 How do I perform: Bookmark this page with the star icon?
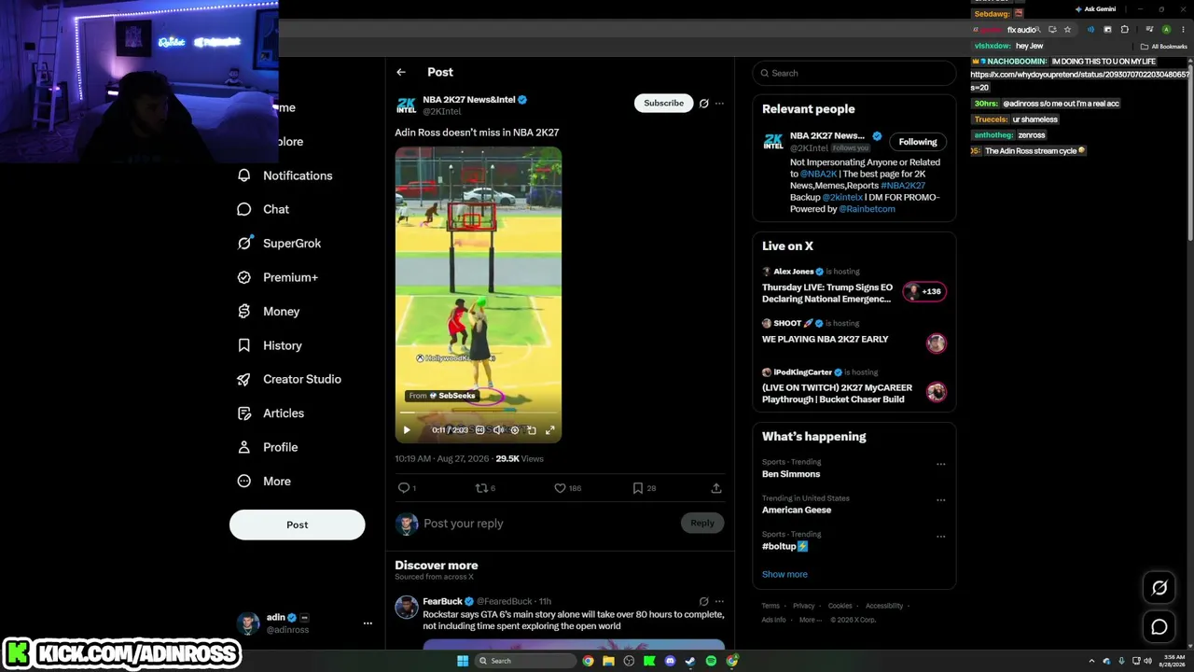point(1067,30)
